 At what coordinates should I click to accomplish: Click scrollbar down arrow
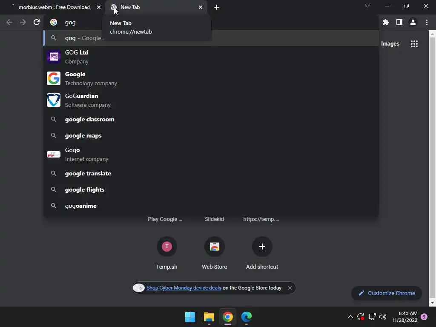(x=432, y=303)
